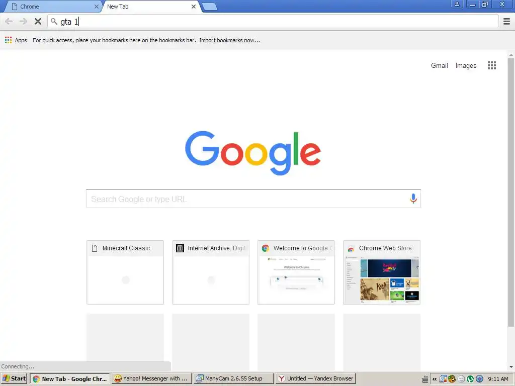The width and height of the screenshot is (515, 386).
Task: Click the 9:11 AM clock
Action: (x=498, y=379)
